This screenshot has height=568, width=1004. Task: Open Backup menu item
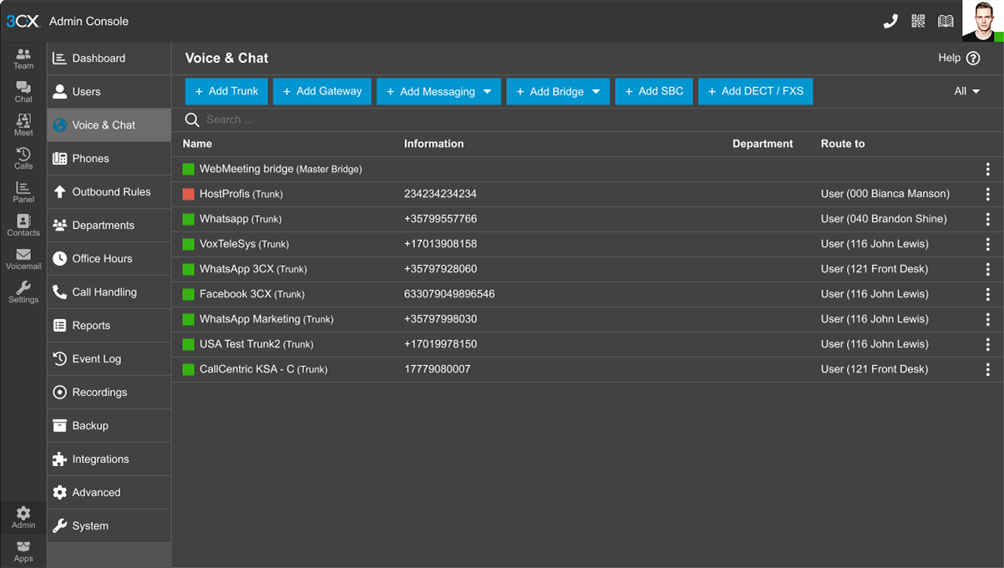(109, 426)
